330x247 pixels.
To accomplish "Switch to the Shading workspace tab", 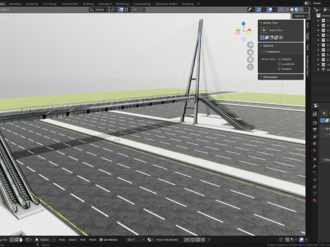I will coord(88,4).
